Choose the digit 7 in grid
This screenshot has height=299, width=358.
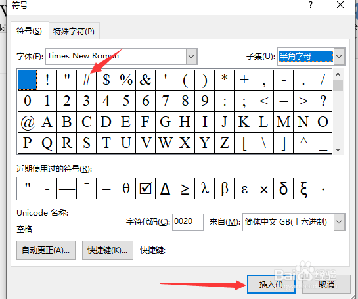coord(166,101)
